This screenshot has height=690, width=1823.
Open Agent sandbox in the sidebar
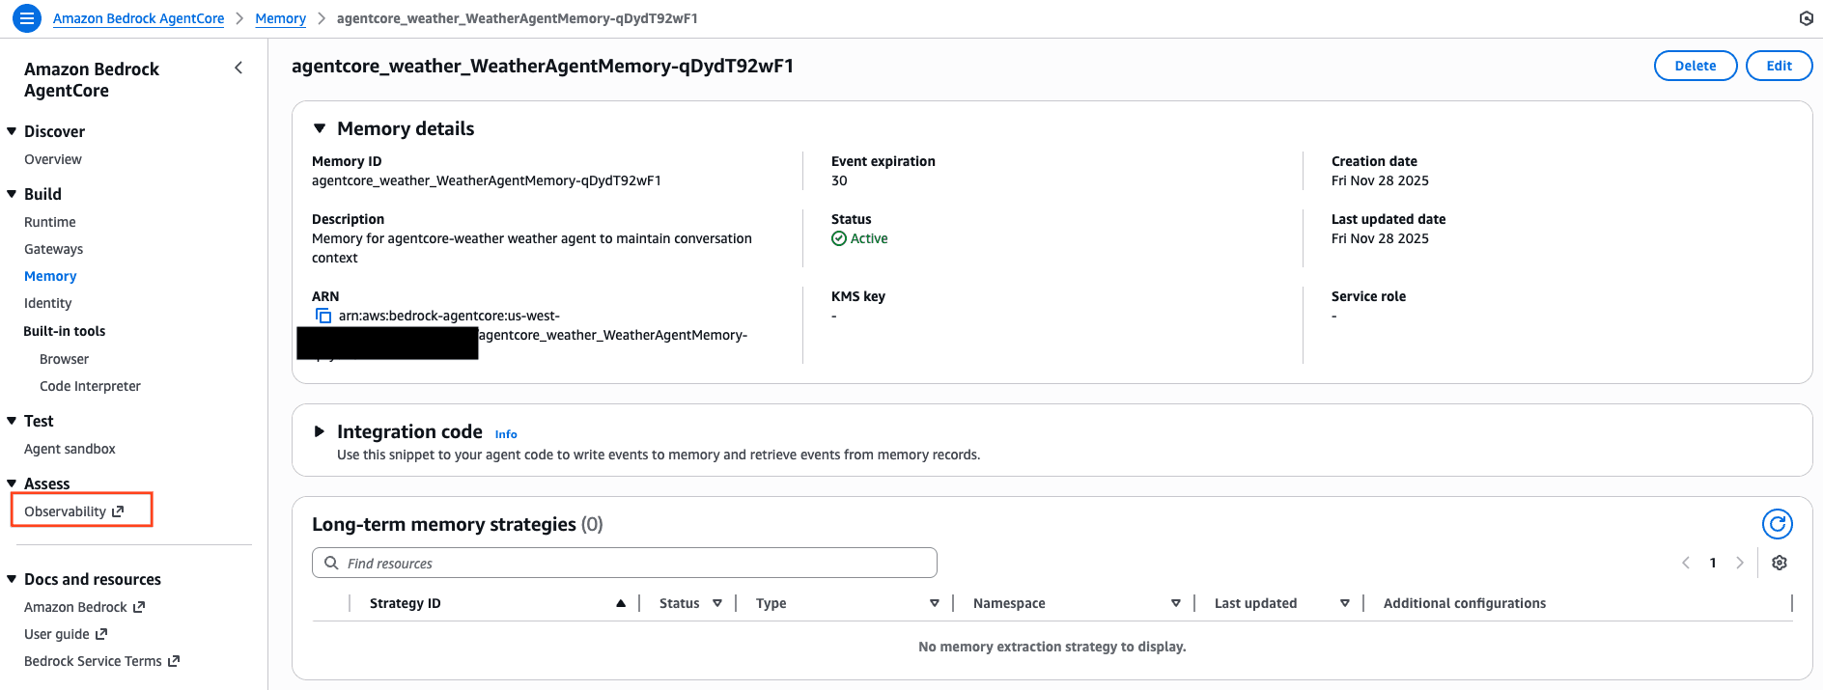[70, 449]
